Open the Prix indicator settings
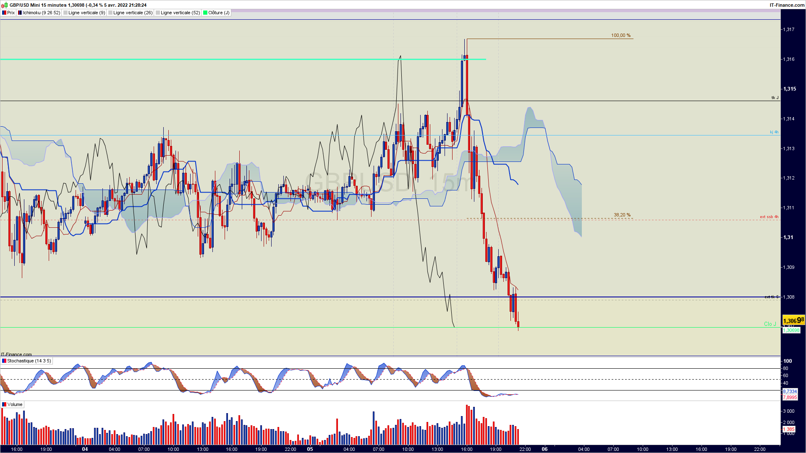The width and height of the screenshot is (806, 453). (11, 13)
